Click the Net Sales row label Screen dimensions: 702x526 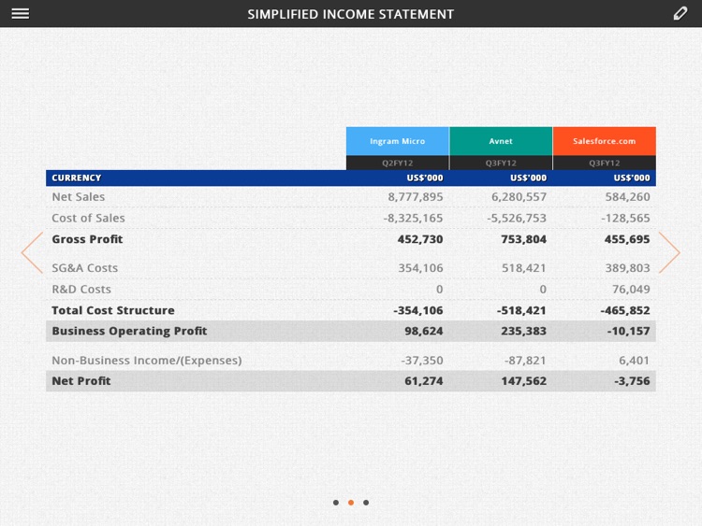point(79,196)
